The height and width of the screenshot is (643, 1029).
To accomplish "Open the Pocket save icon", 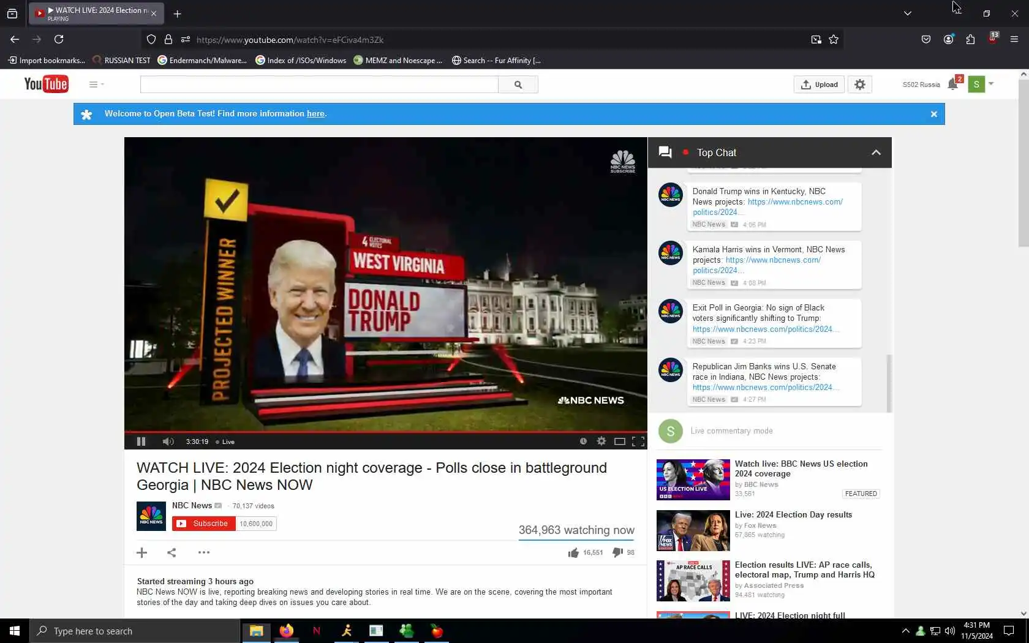I will point(926,39).
